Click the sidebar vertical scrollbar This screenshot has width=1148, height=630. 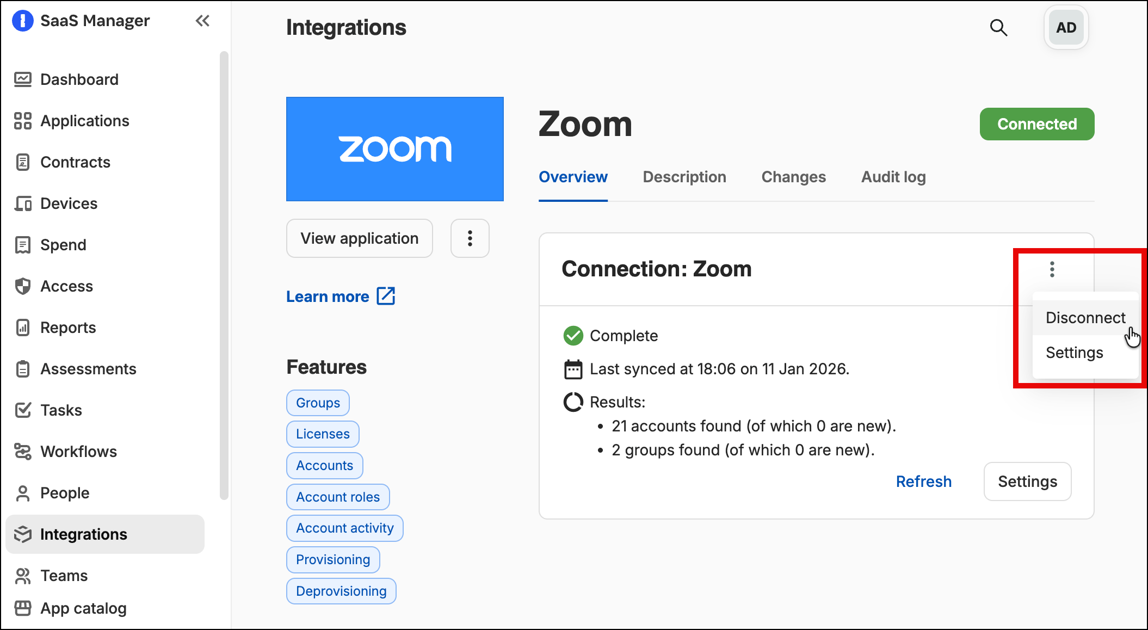[224, 275]
